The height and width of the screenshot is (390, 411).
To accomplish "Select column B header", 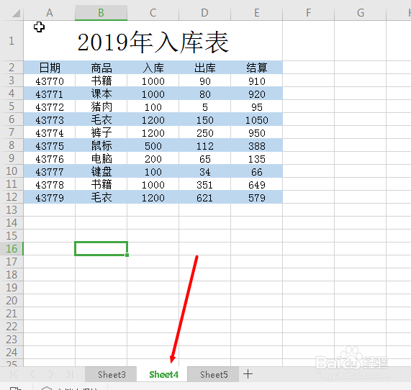I will (101, 12).
